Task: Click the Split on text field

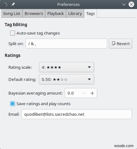Action: pyautogui.click(x=66, y=44)
